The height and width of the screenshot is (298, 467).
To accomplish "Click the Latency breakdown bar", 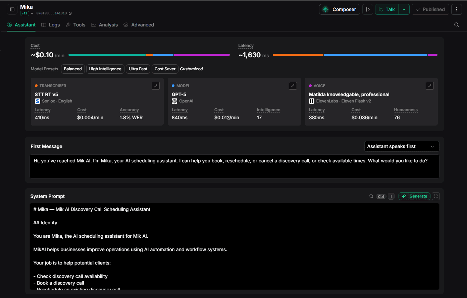I will coord(355,55).
